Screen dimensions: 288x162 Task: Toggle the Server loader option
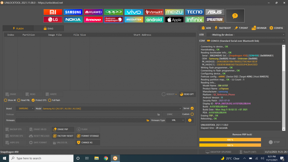coord(192,108)
